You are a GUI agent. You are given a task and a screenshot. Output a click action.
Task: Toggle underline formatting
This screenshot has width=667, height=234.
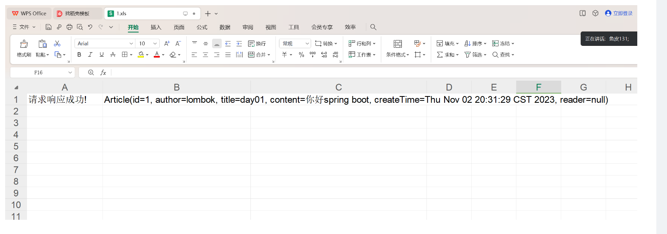[x=101, y=55]
